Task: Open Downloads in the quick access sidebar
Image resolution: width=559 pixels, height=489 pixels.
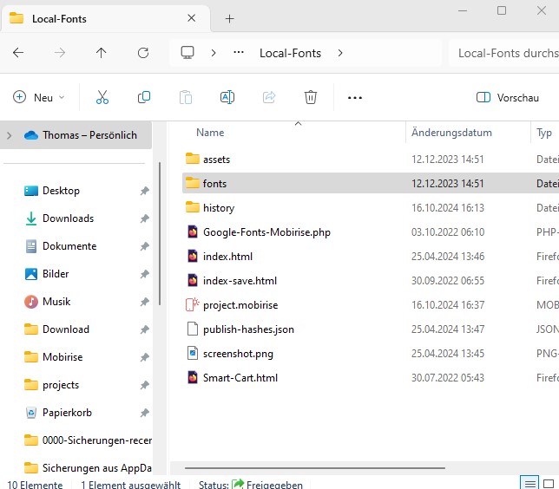Action: [68, 218]
